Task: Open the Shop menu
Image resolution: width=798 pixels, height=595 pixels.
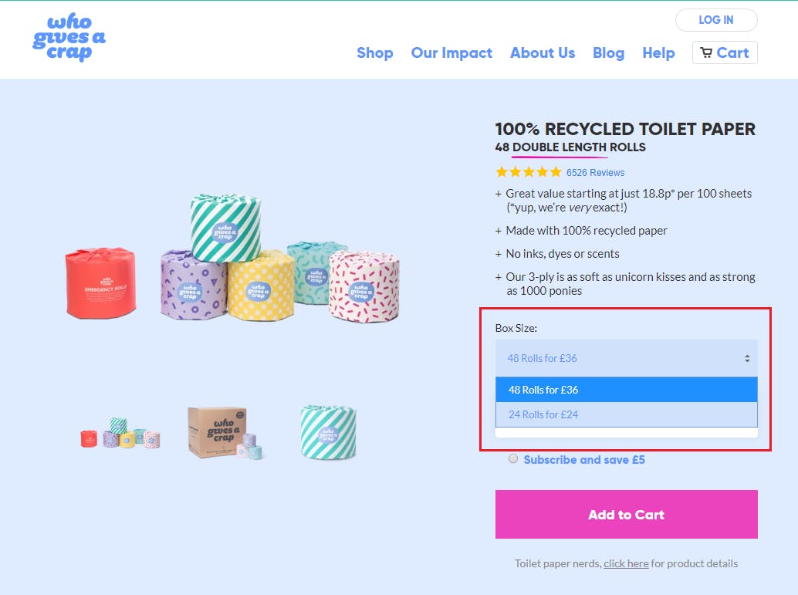Action: (x=375, y=52)
